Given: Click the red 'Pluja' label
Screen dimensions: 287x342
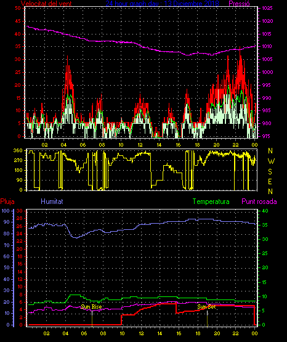Looking at the screenshot, I should tap(7, 202).
